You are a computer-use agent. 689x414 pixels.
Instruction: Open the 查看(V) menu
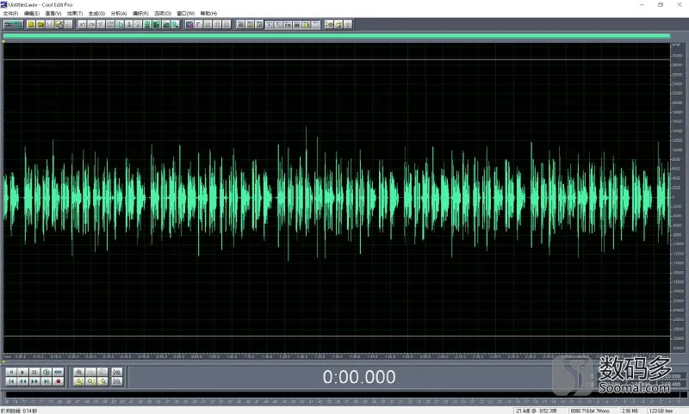pos(53,13)
